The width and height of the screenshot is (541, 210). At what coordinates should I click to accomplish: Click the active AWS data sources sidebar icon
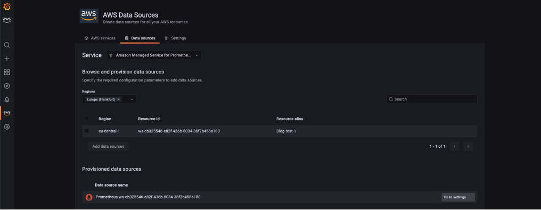(6, 113)
